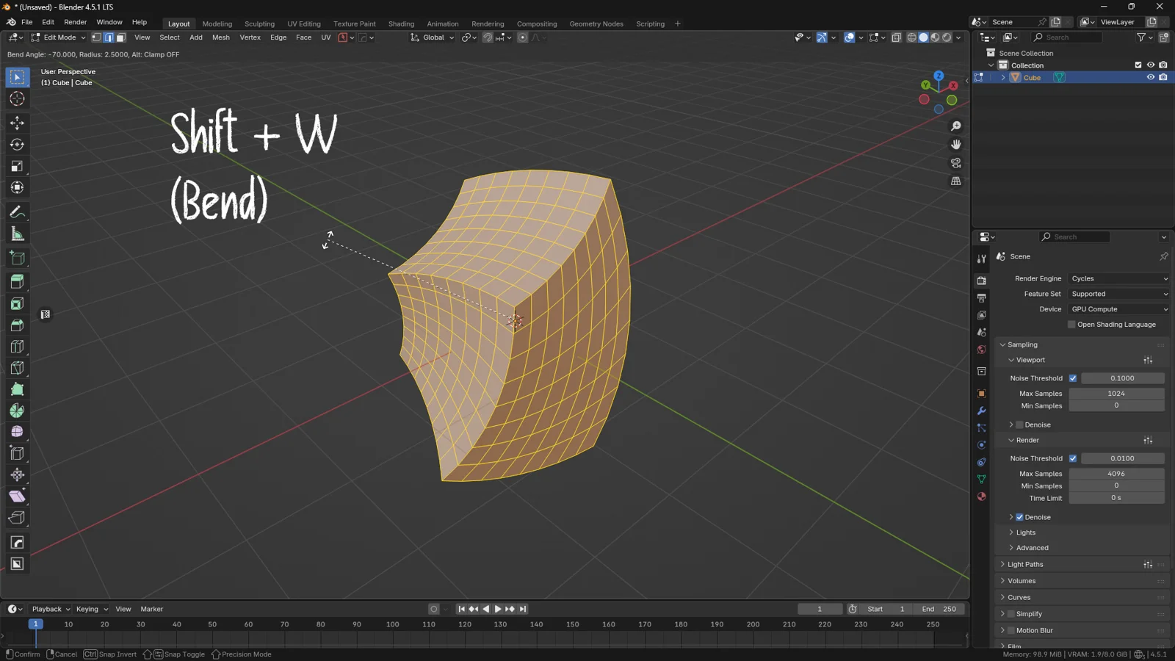This screenshot has width=1175, height=661.
Task: Adjust Render Max Samples field 4096
Action: click(x=1116, y=474)
